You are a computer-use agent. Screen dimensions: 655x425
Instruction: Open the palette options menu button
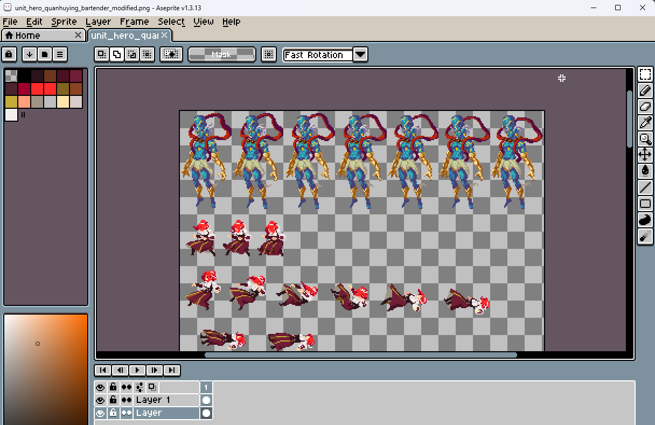point(60,54)
